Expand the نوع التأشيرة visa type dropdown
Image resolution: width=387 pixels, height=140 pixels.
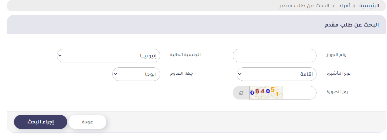tap(276, 74)
